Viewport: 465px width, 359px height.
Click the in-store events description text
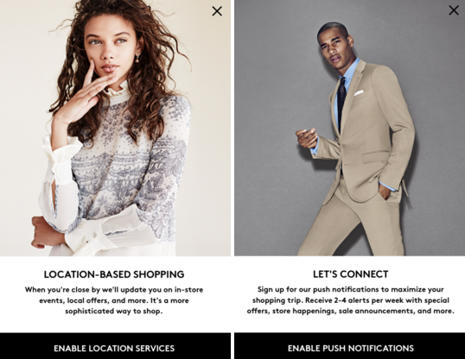[114, 300]
